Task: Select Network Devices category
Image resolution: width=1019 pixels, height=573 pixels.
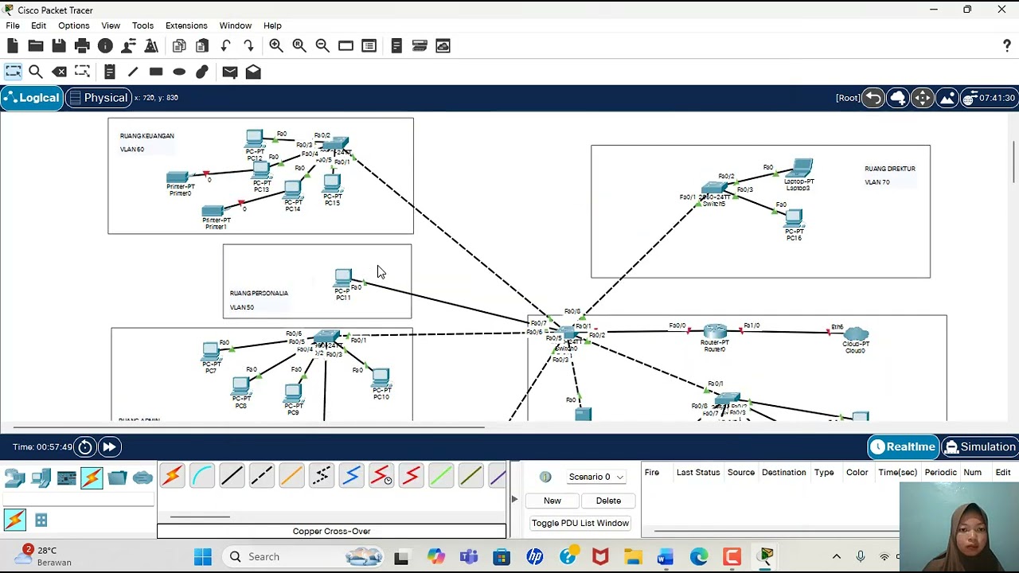Action: tap(15, 477)
